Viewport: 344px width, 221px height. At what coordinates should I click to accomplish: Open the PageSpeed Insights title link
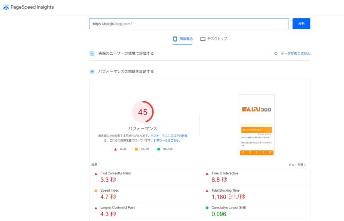tap(32, 7)
